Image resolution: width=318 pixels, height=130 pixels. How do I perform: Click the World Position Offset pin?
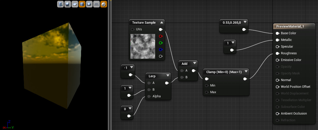278,87
